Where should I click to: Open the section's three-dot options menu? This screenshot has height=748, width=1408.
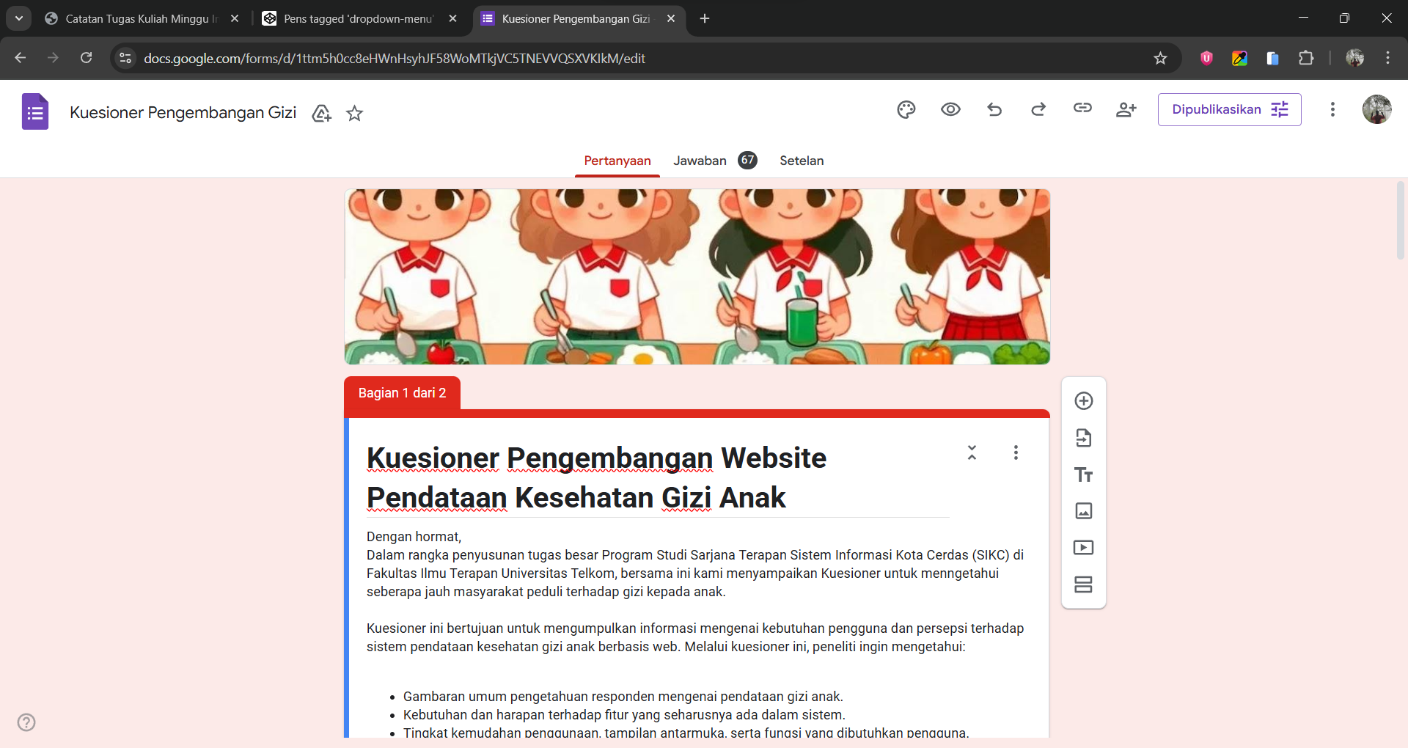pyautogui.click(x=1016, y=452)
